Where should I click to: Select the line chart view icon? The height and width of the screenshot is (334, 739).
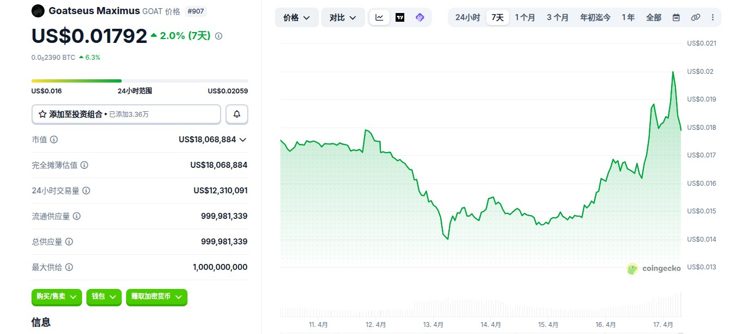tap(379, 17)
